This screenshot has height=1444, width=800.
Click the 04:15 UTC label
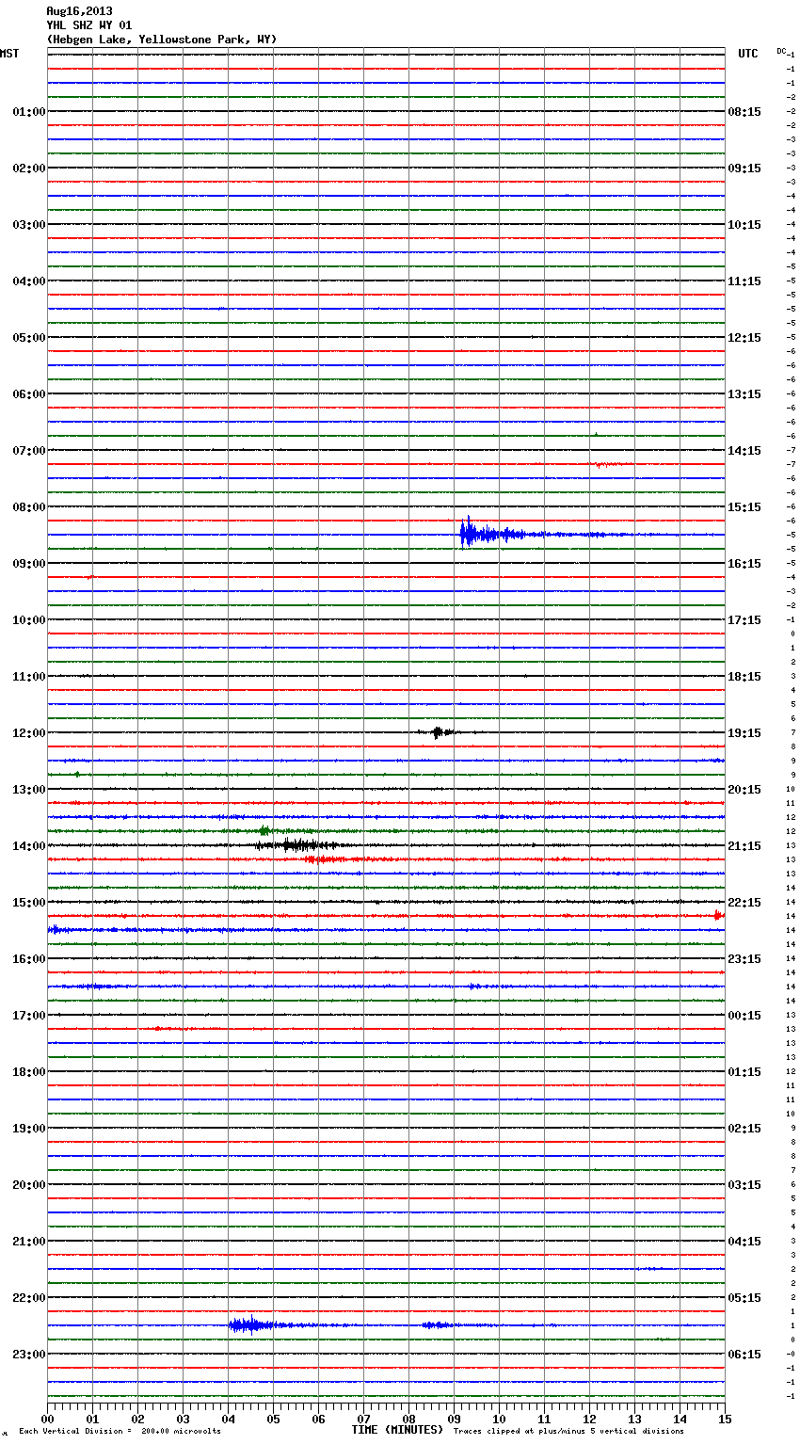click(744, 1242)
